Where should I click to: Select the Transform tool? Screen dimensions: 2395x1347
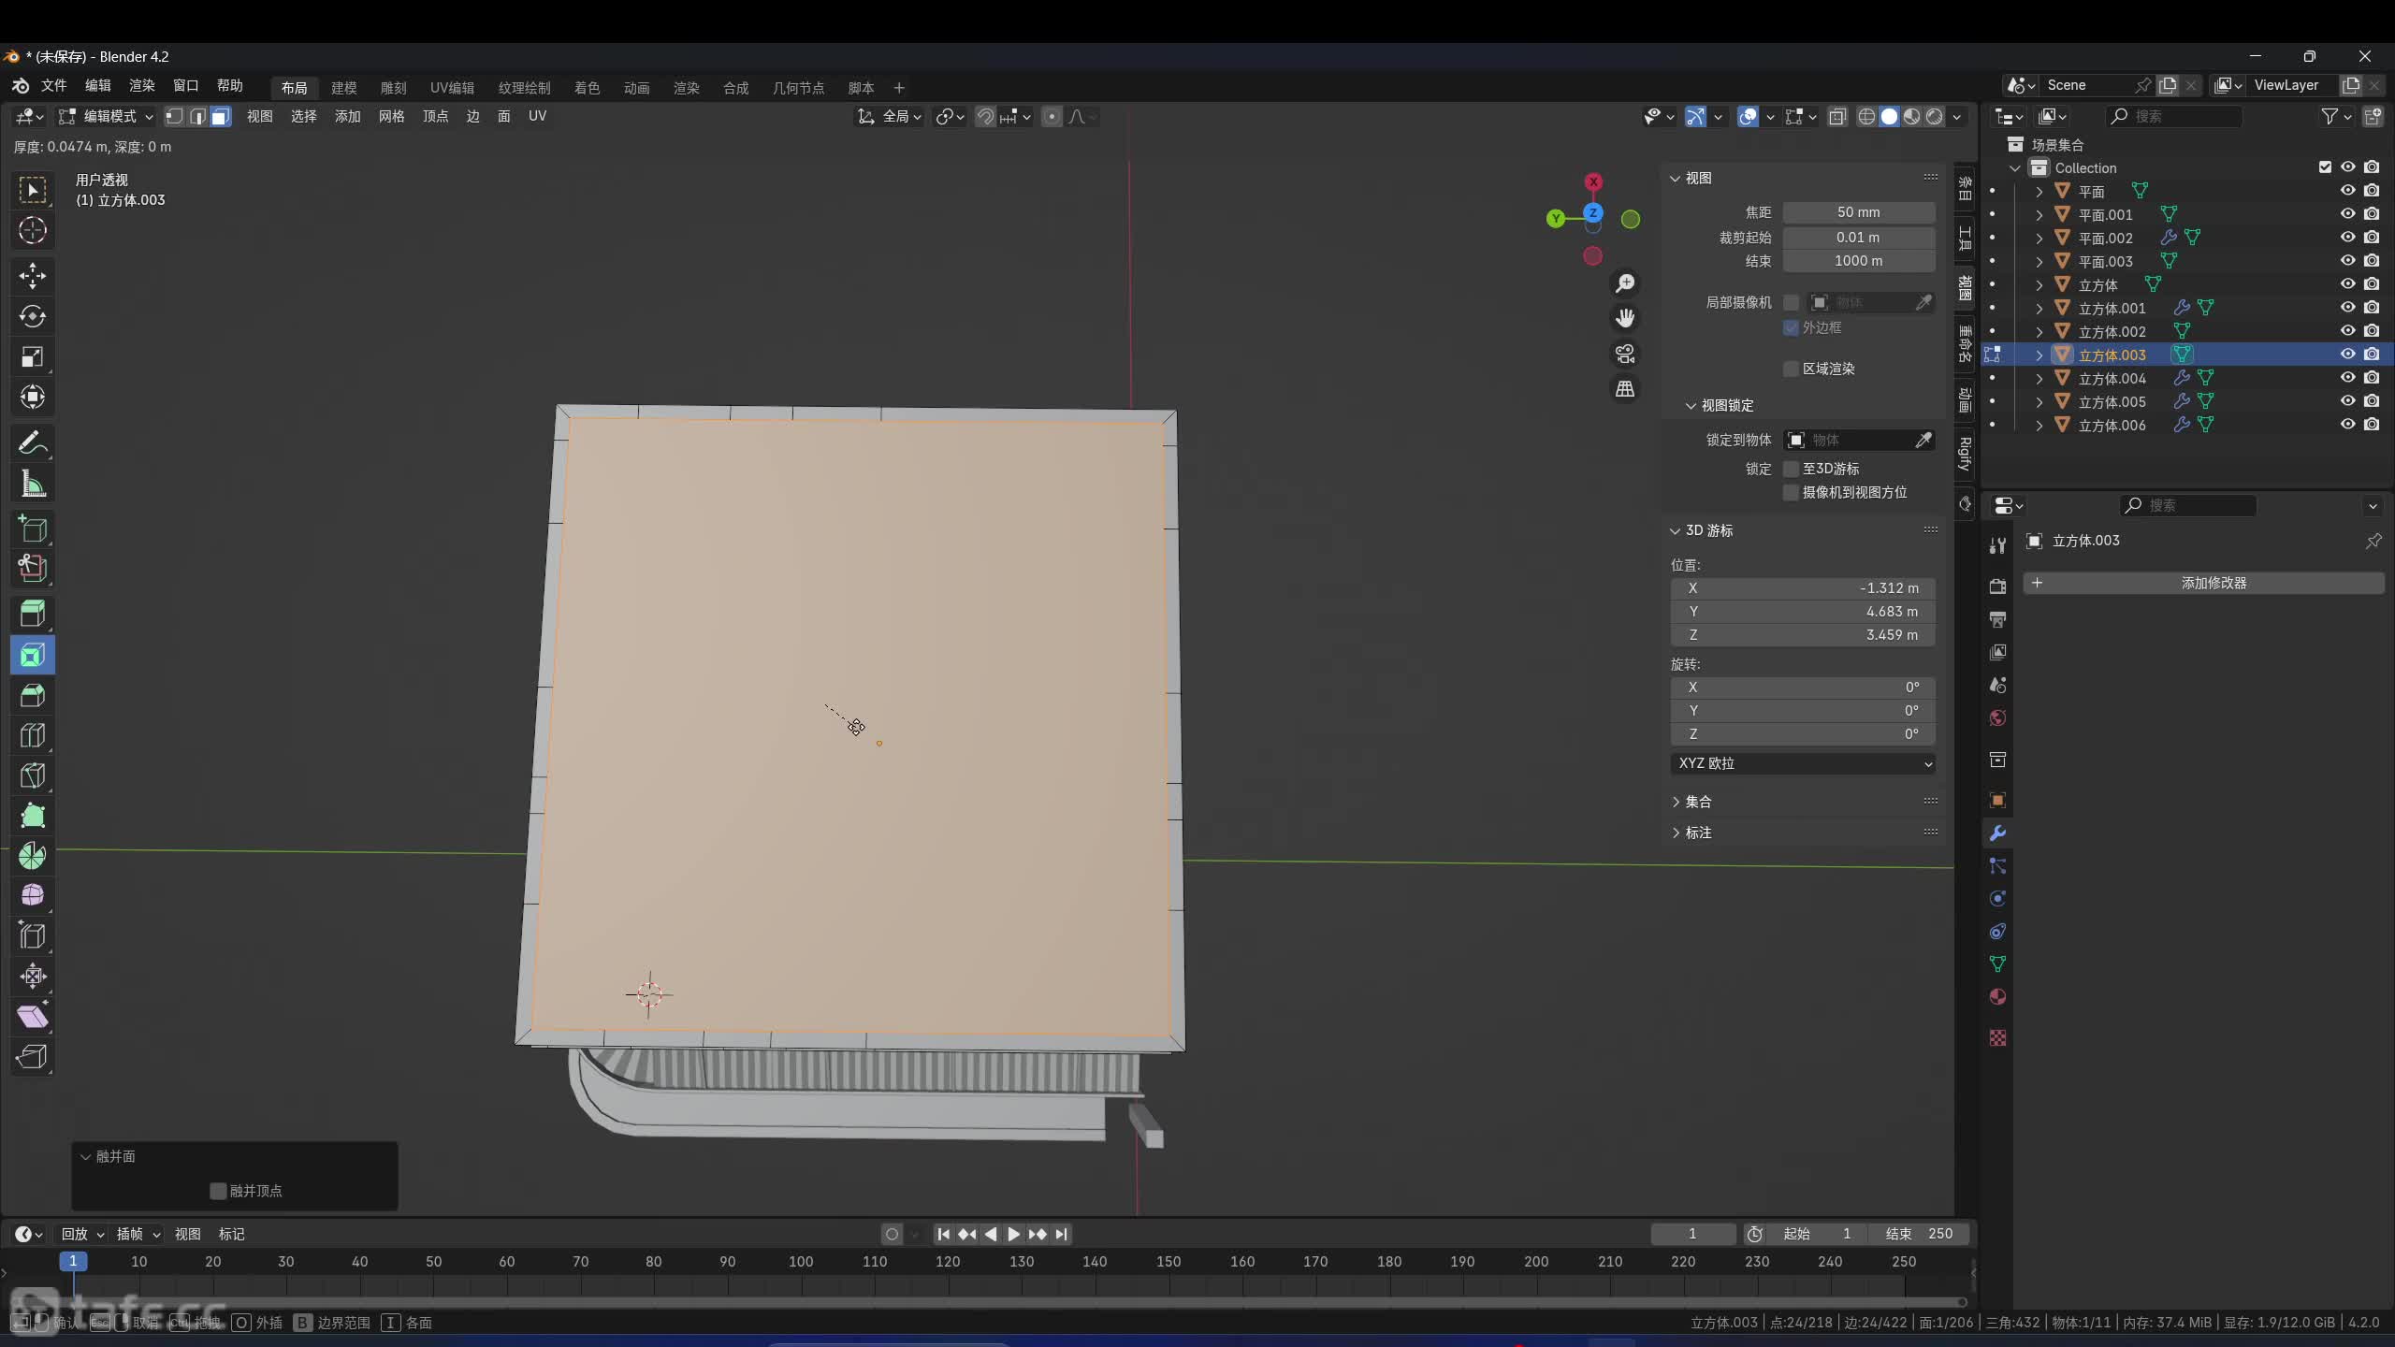point(33,397)
